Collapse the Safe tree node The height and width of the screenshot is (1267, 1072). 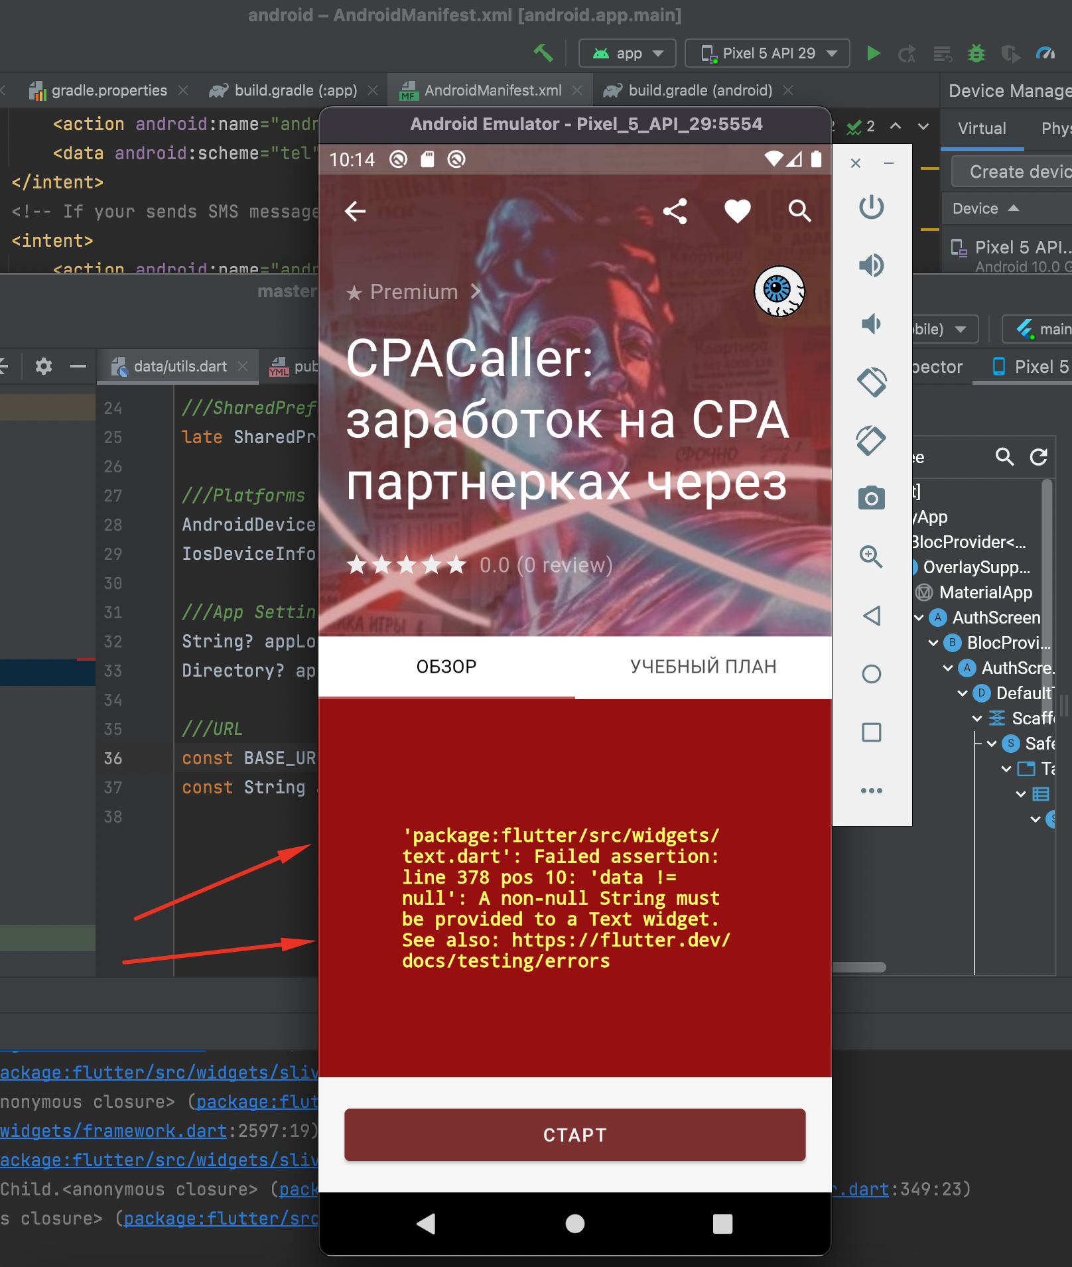click(992, 744)
